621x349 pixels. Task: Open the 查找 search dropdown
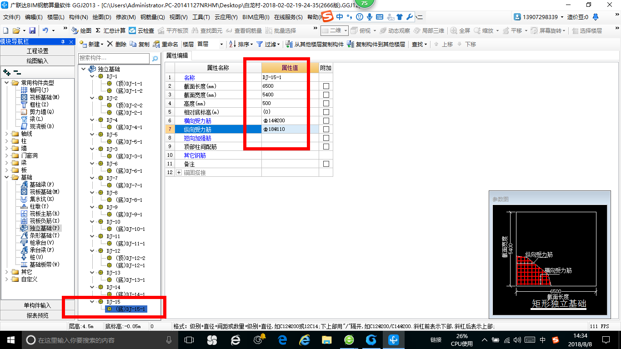tap(420, 44)
